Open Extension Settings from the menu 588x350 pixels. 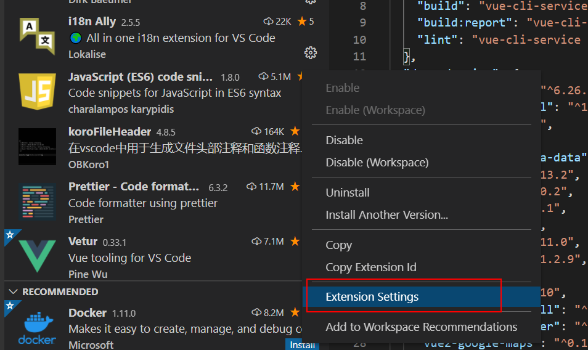422,297
